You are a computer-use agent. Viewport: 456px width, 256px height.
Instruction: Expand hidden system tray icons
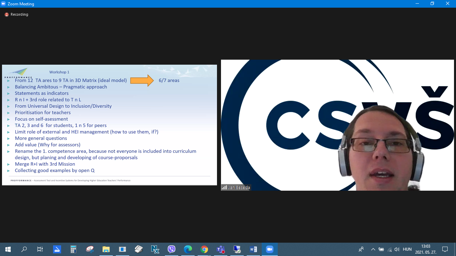373,249
